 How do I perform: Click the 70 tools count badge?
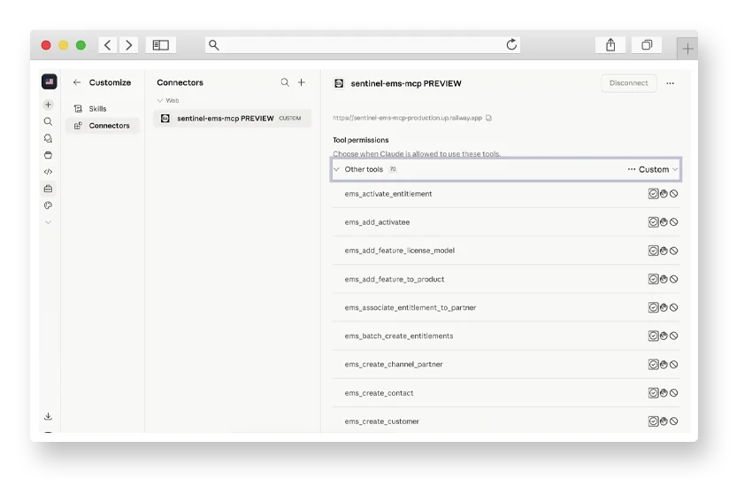pyautogui.click(x=393, y=169)
